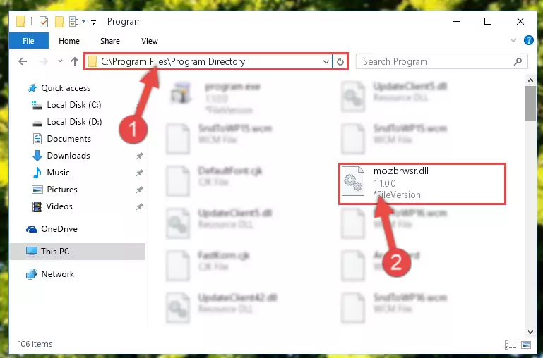Select the mozbrwsr.dll file name
Screen dimensions: 543x358
point(400,171)
